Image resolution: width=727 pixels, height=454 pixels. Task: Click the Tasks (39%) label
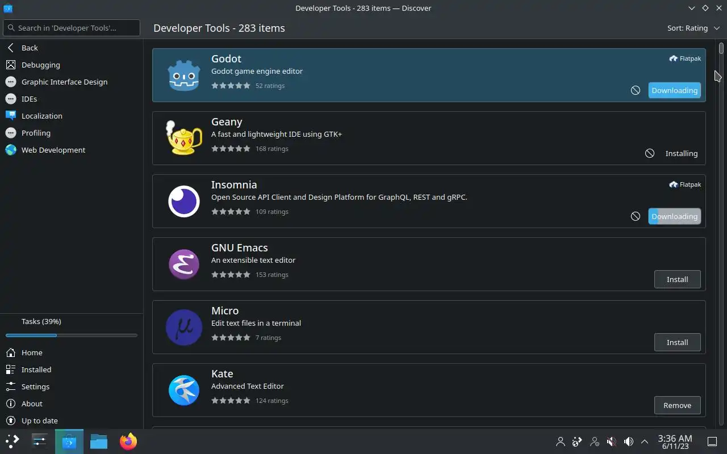(41, 321)
